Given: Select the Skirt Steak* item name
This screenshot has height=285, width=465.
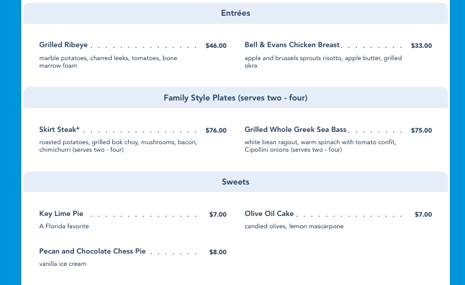Looking at the screenshot, I should click(x=60, y=130).
